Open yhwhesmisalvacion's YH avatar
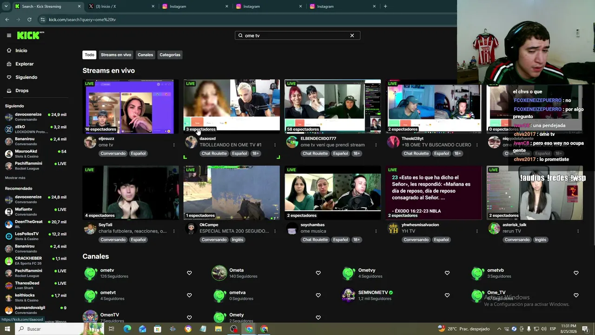Image resolution: width=595 pixels, height=335 pixels. click(393, 228)
